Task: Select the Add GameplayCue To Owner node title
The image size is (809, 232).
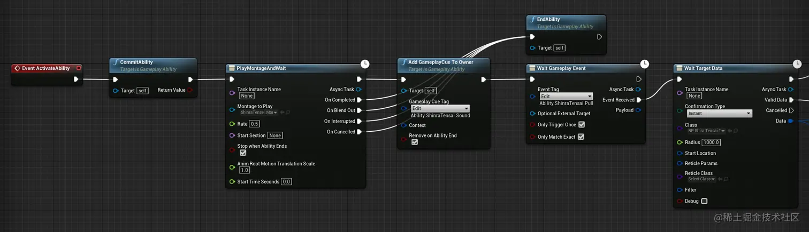Action: click(441, 62)
